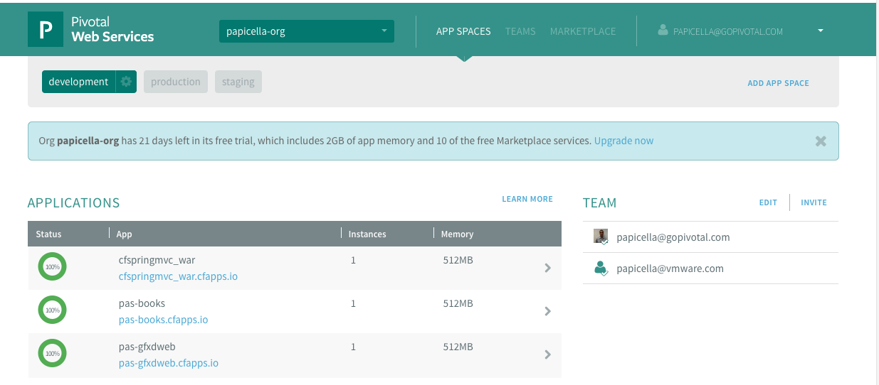This screenshot has width=879, height=385.
Task: Switch to the staging space tab
Action: [x=238, y=82]
